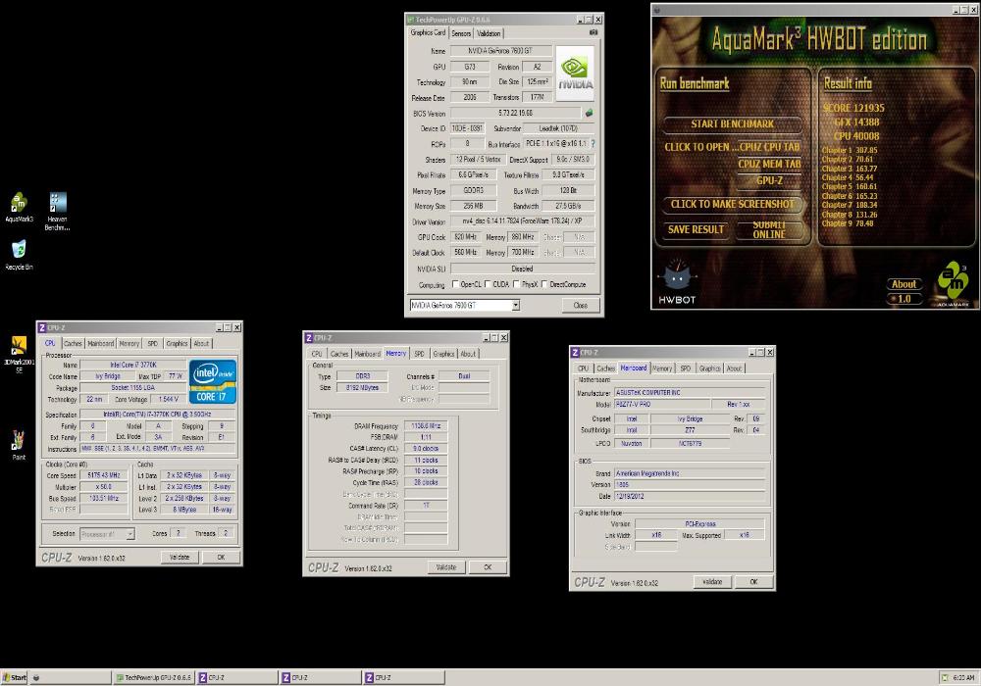Click the SCORE 121935 result text
Viewport: 981px width, 686px height.
point(853,108)
